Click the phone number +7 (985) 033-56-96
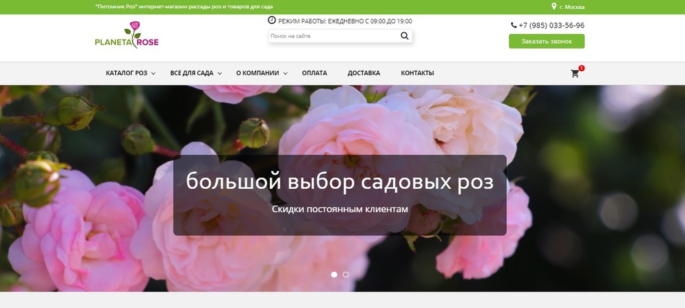This screenshot has width=685, height=308. [551, 25]
